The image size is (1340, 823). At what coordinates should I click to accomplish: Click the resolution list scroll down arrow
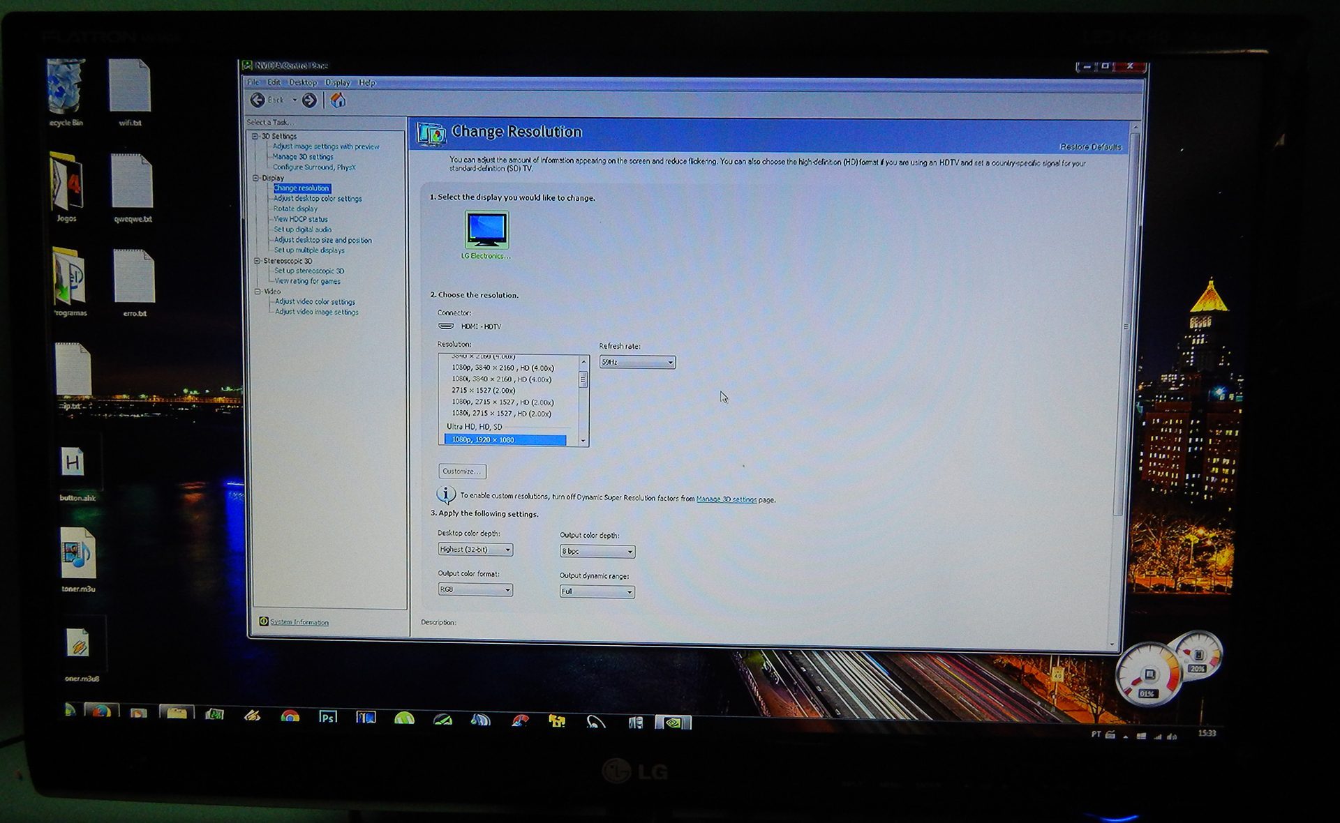tap(583, 441)
